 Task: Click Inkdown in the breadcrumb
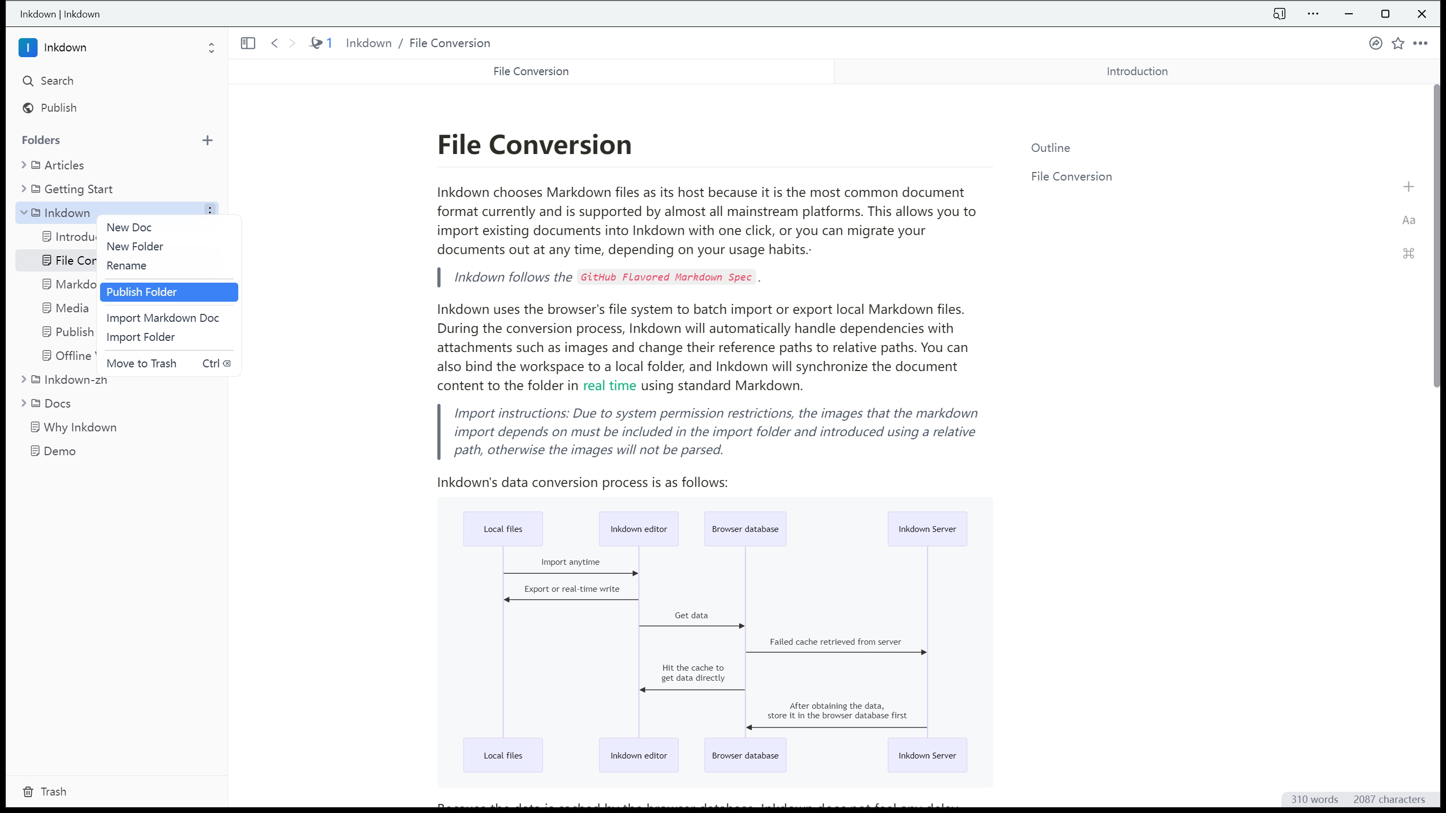[x=369, y=43]
